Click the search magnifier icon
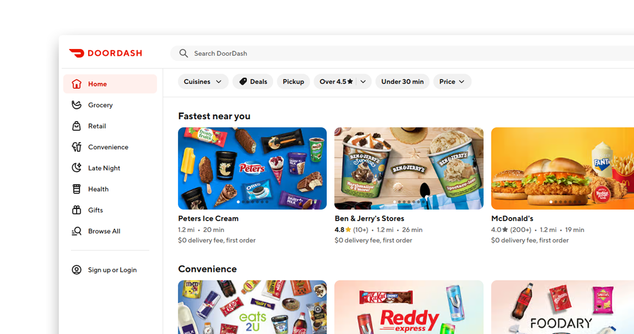 [x=183, y=54]
